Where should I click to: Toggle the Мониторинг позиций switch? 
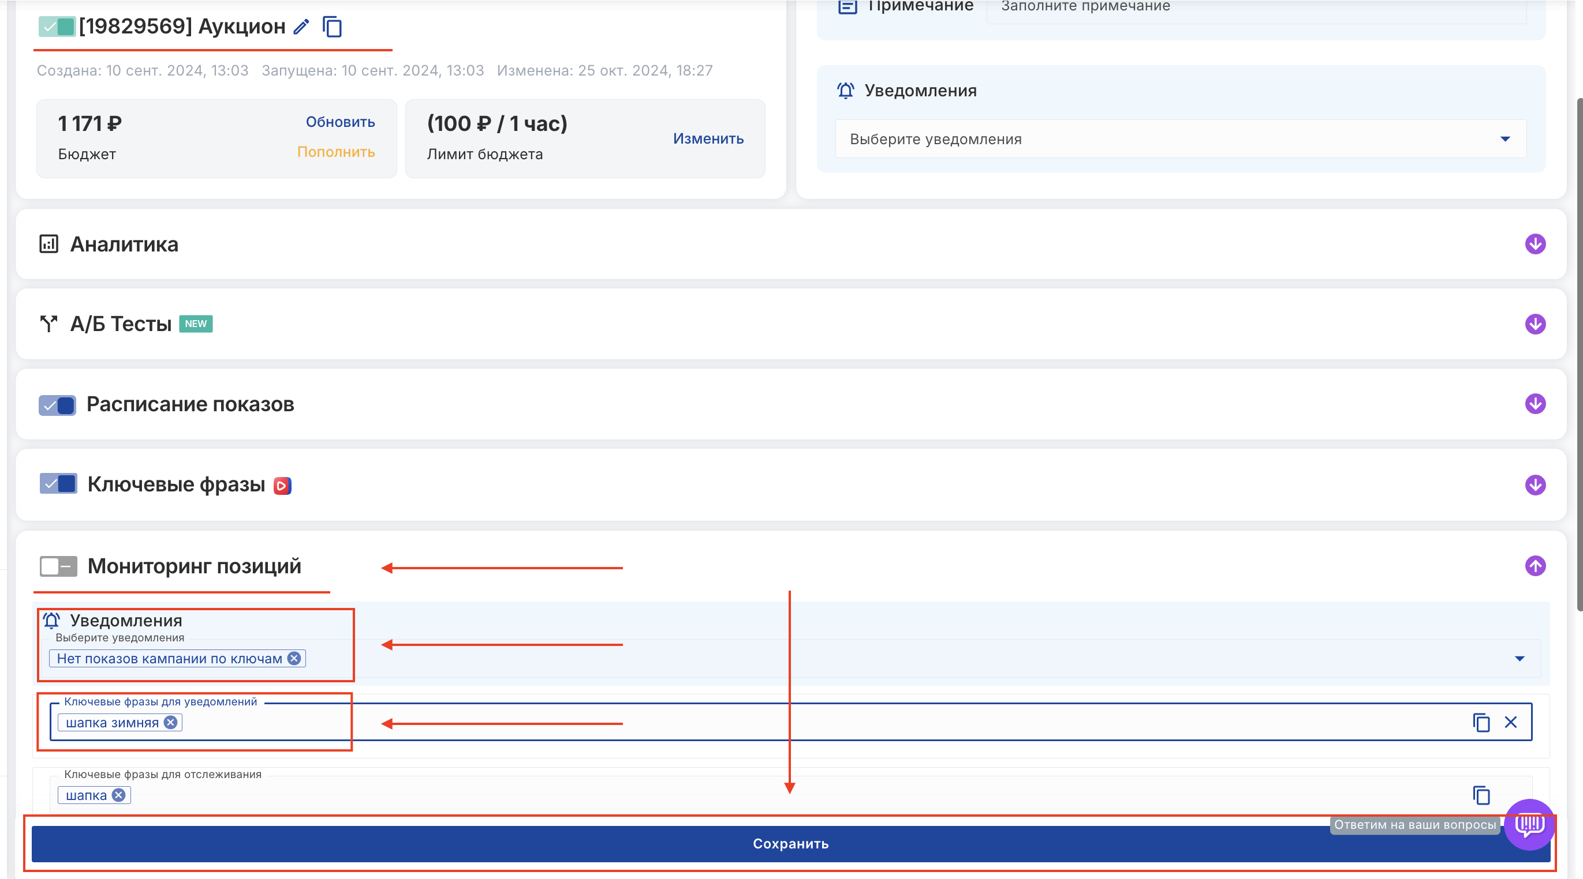(x=58, y=566)
